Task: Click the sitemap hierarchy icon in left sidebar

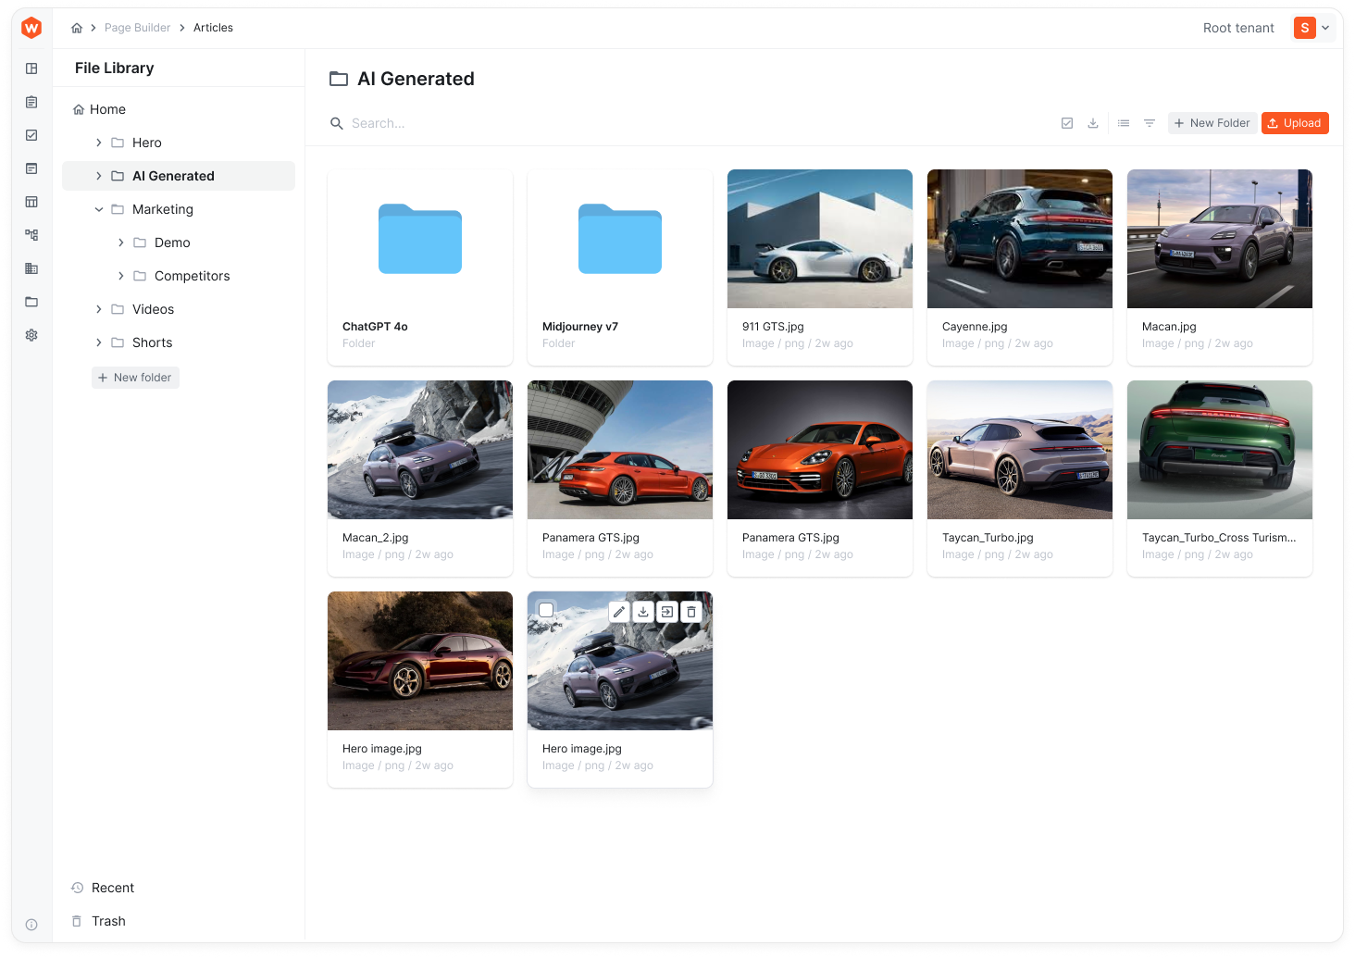Action: coord(31,235)
